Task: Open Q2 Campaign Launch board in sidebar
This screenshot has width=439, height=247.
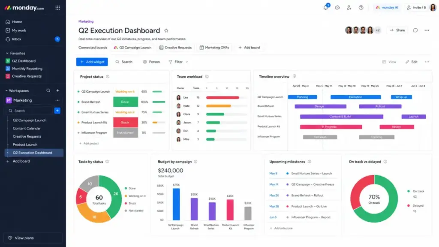Action: 30,120
